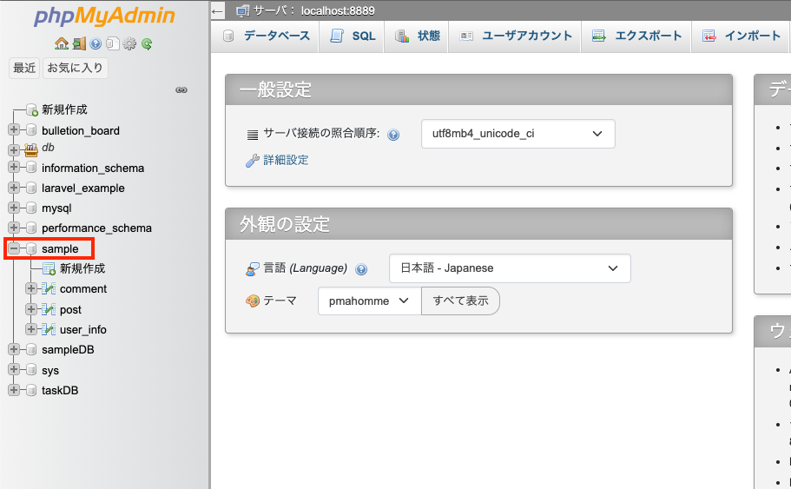Screen dimensions: 791x489
Task: Expand the performance_schema database node
Action: 14,228
